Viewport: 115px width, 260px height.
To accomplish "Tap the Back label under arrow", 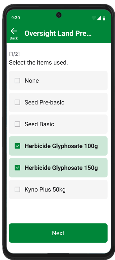I will point(14,38).
